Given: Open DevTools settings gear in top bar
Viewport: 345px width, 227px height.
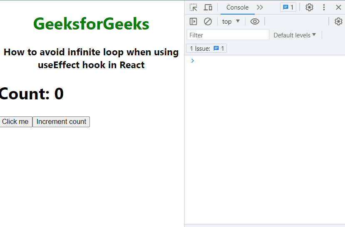Looking at the screenshot, I should point(309,7).
